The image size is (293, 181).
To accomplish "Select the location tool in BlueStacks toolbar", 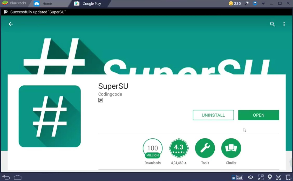I will click(x=270, y=177).
